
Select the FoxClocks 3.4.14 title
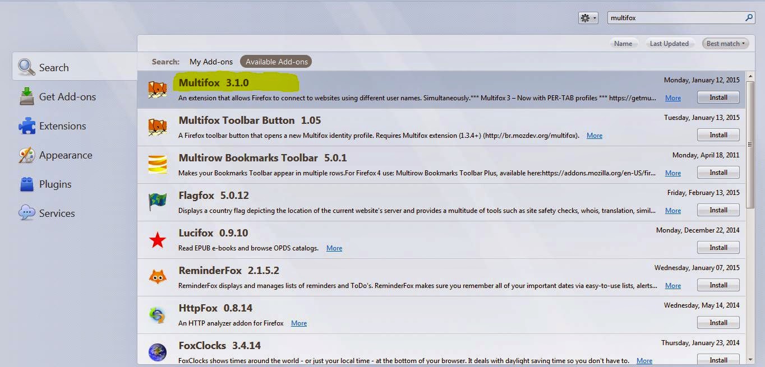(220, 346)
